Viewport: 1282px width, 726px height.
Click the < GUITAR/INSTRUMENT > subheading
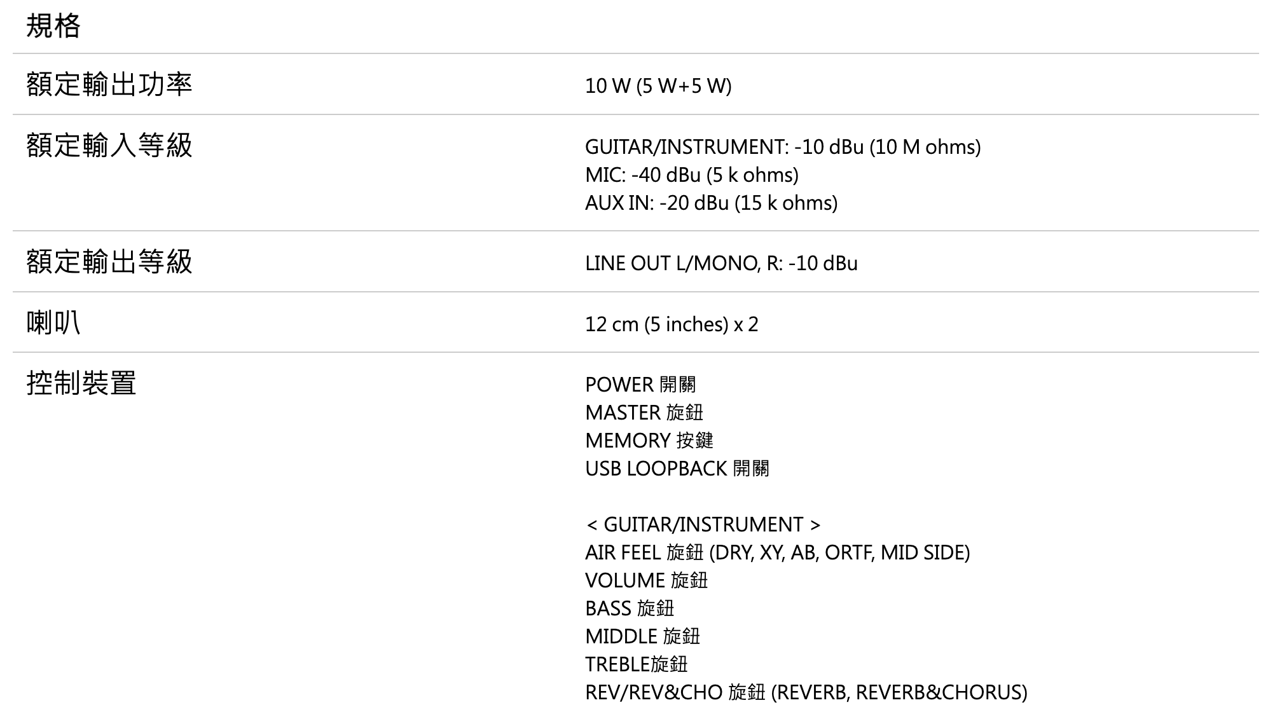coord(703,524)
